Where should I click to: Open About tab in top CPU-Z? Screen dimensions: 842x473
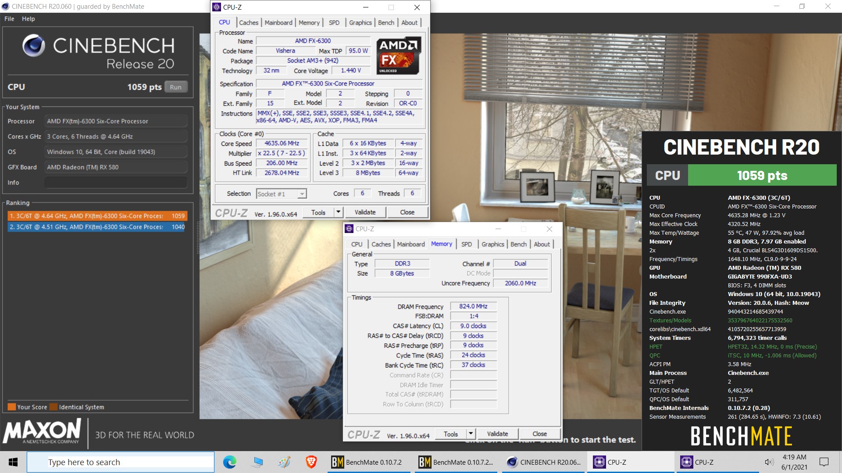(410, 23)
